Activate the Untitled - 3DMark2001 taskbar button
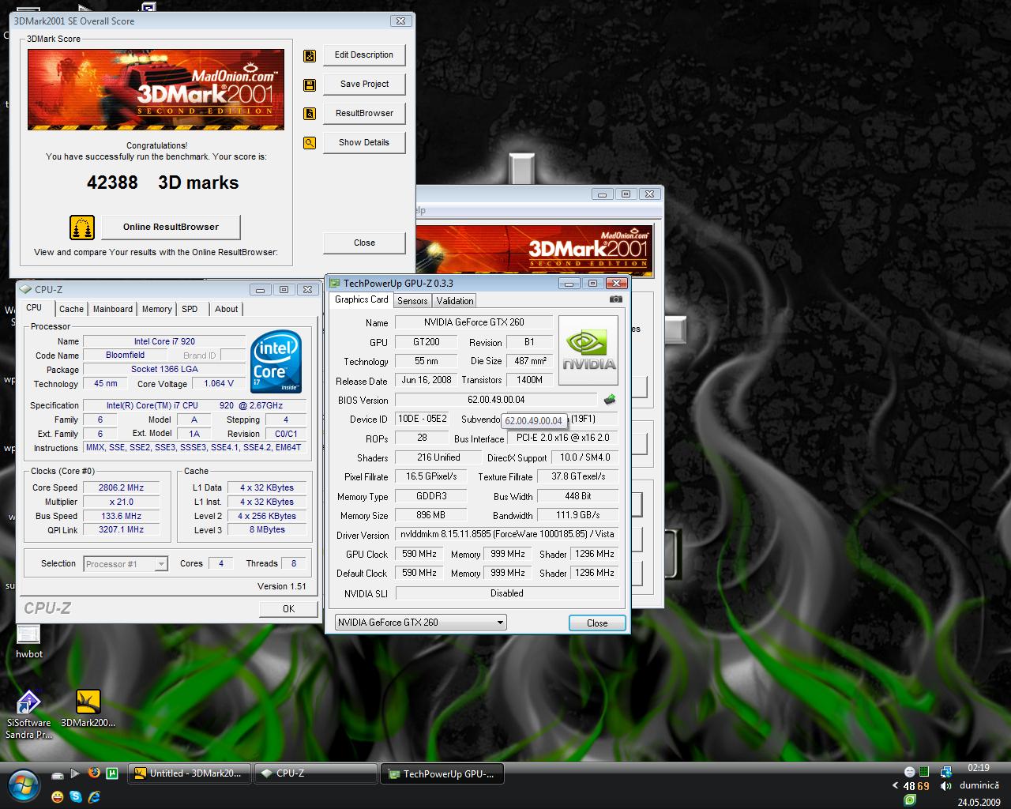1011x809 pixels. point(190,774)
